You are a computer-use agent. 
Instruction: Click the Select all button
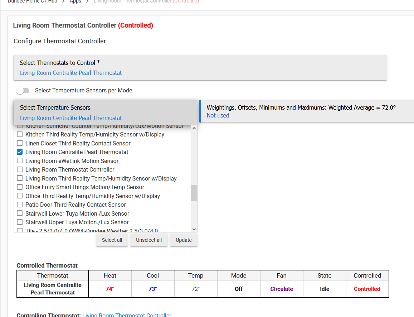pyautogui.click(x=112, y=240)
